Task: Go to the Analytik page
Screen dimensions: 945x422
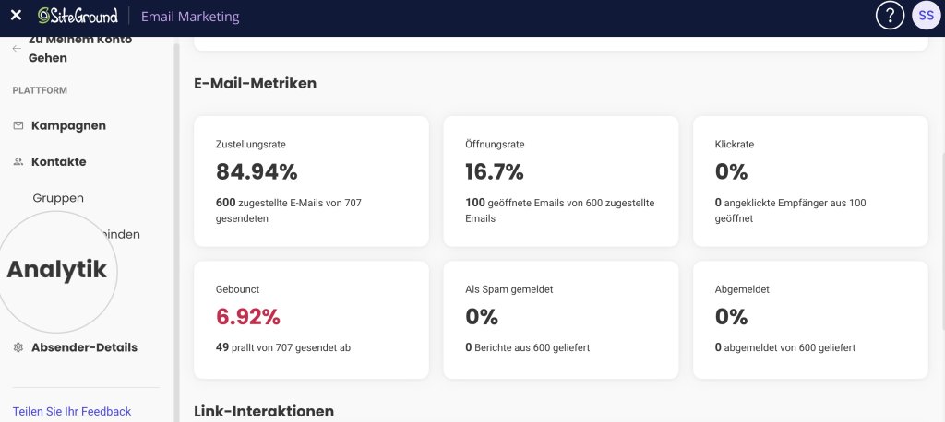Action: (57, 270)
